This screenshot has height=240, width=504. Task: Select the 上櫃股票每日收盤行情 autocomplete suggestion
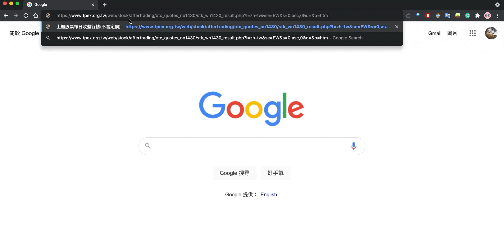point(222,27)
